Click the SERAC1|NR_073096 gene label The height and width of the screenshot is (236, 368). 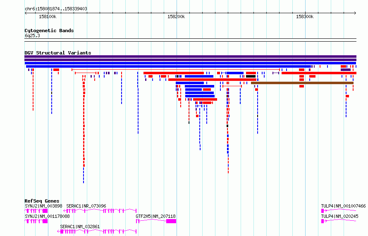click(86, 206)
